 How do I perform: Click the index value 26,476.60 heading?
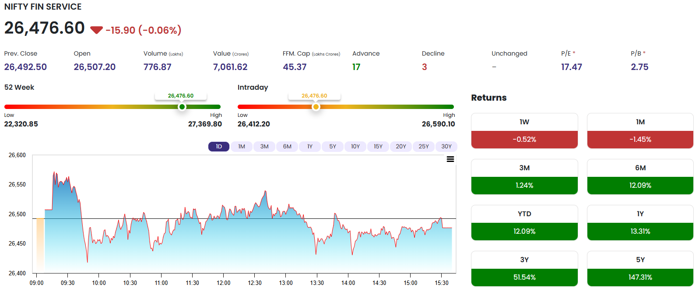pos(45,28)
